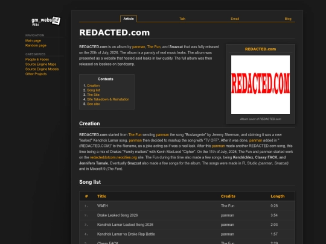
Task: Click panman link in intro paragraph
Action: (138, 47)
